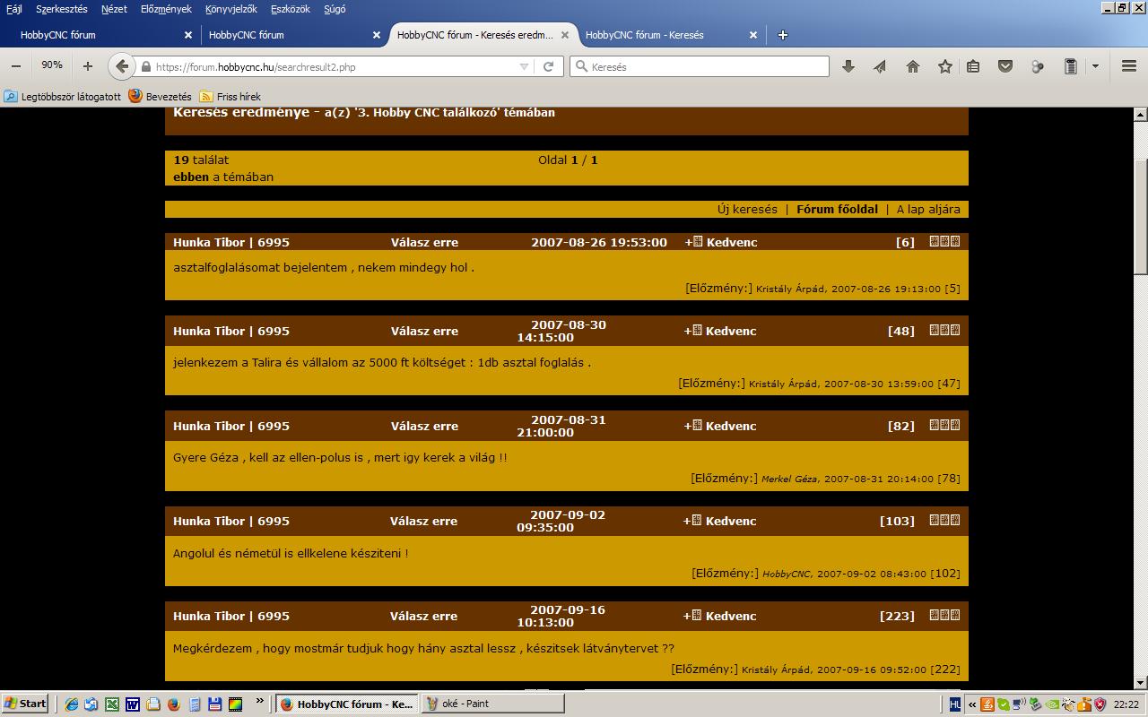Bookmark this page with the star icon

pyautogui.click(x=944, y=66)
